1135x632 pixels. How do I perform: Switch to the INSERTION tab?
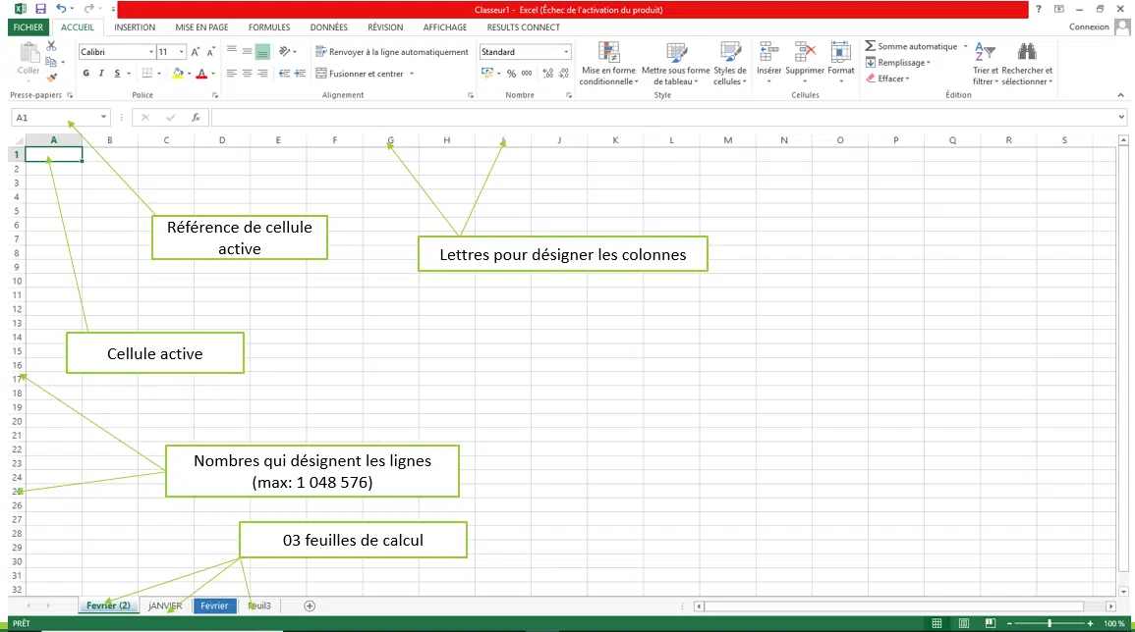click(135, 27)
